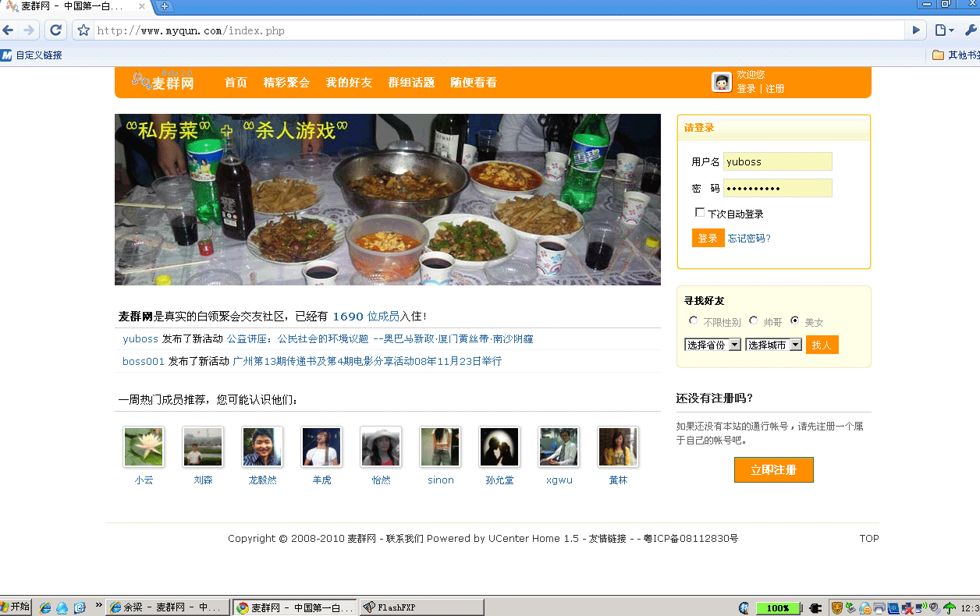Expand the quick launch chevron
This screenshot has height=616, width=980.
[x=99, y=604]
